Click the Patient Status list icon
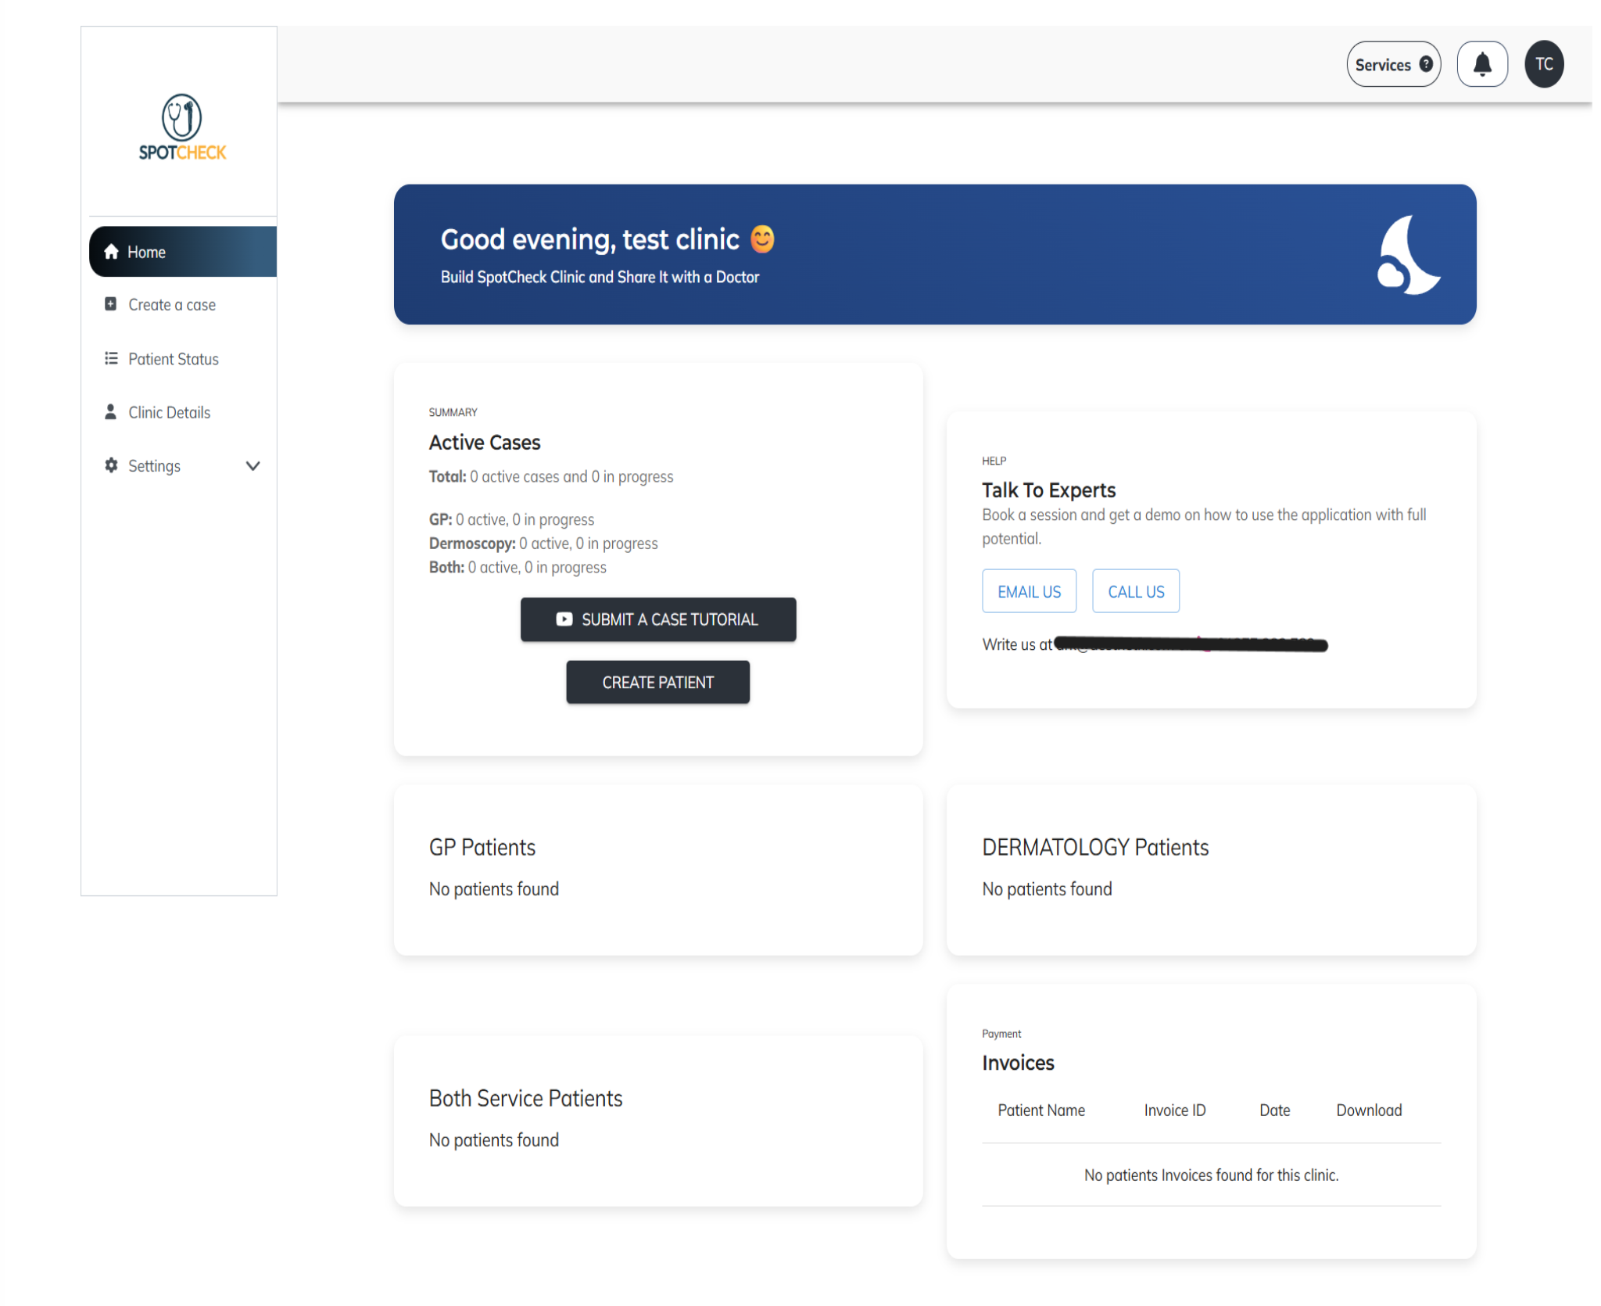 pos(111,358)
